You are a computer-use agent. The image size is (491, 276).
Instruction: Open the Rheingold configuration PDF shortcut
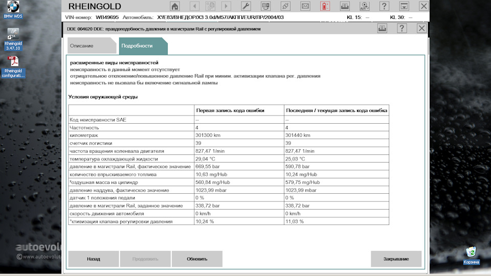[x=13, y=66]
